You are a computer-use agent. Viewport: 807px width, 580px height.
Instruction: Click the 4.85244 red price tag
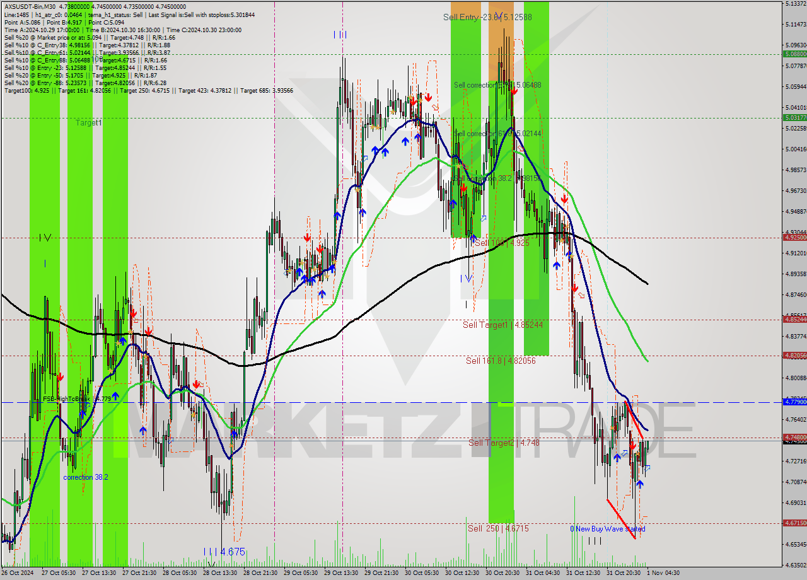(794, 319)
